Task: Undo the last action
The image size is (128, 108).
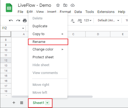Action: click(11, 21)
